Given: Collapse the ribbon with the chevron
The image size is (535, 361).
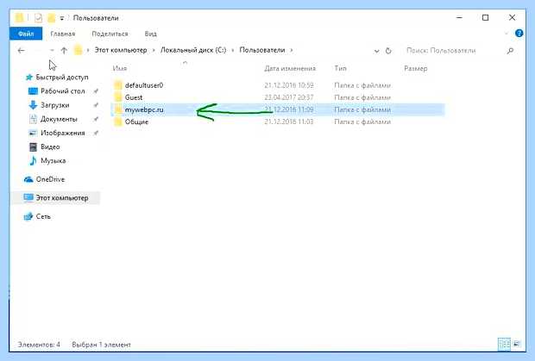Looking at the screenshot, I should coord(507,34).
